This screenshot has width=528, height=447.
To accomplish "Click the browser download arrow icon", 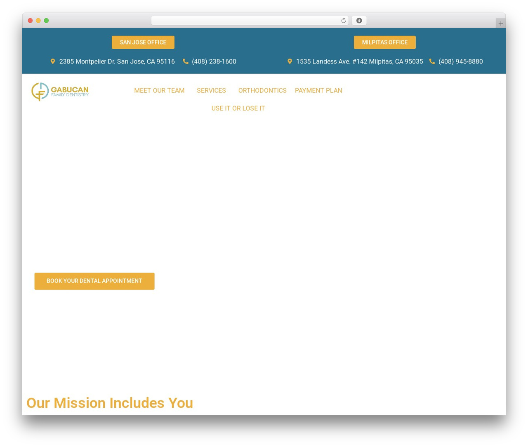I will point(359,21).
